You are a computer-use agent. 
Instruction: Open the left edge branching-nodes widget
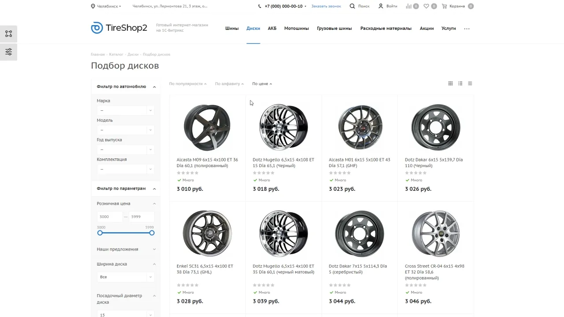tap(8, 33)
